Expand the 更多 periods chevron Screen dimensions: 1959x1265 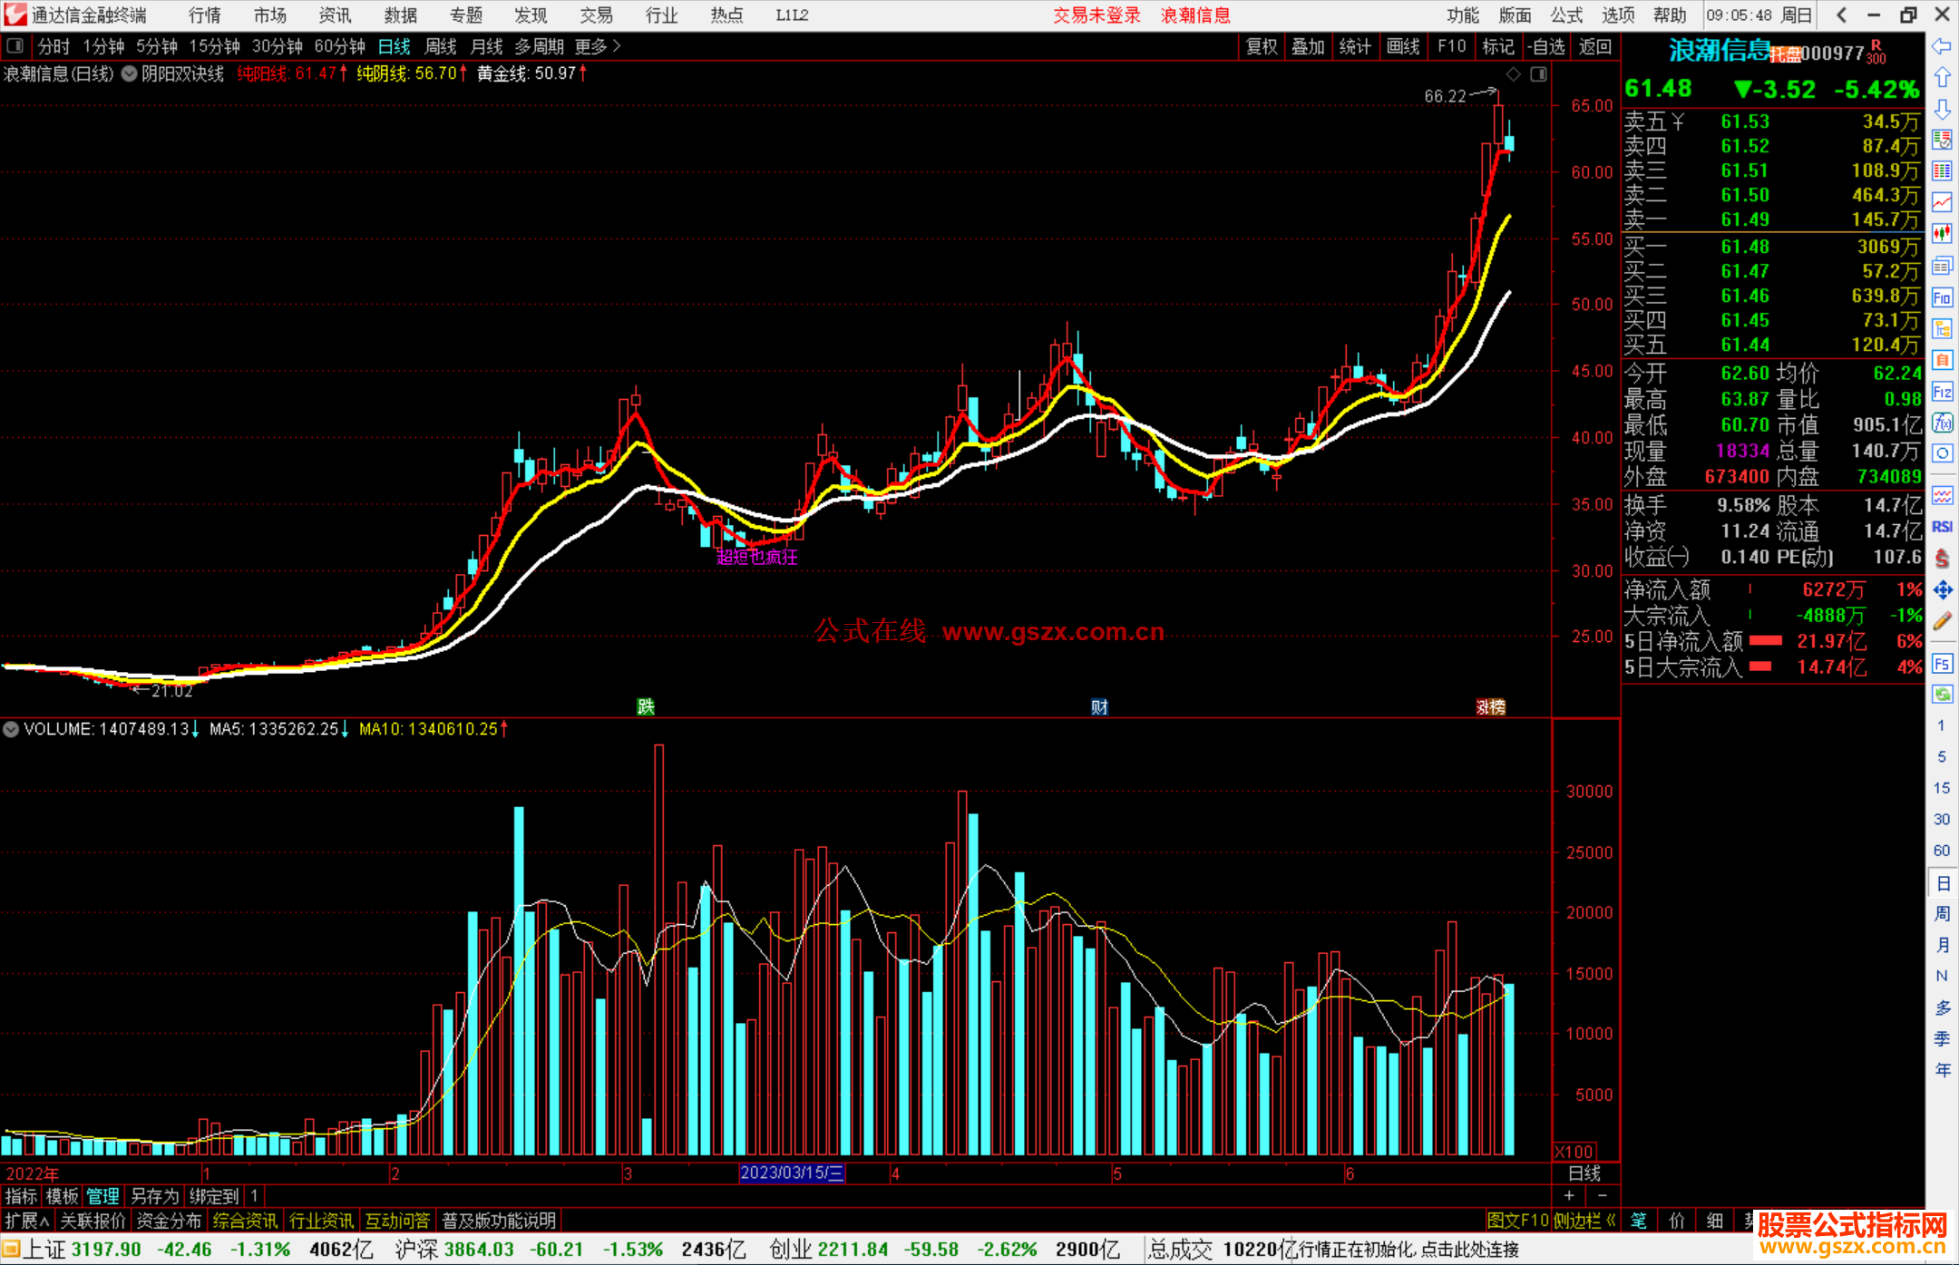[x=617, y=46]
